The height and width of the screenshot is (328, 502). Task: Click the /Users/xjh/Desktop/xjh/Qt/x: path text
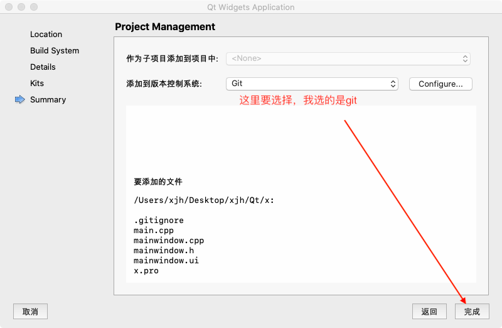[x=204, y=200]
